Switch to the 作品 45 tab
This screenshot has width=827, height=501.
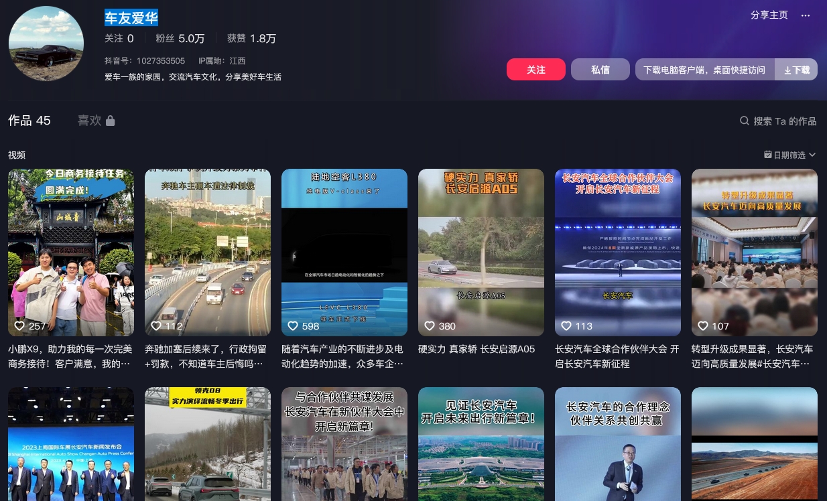(x=29, y=121)
